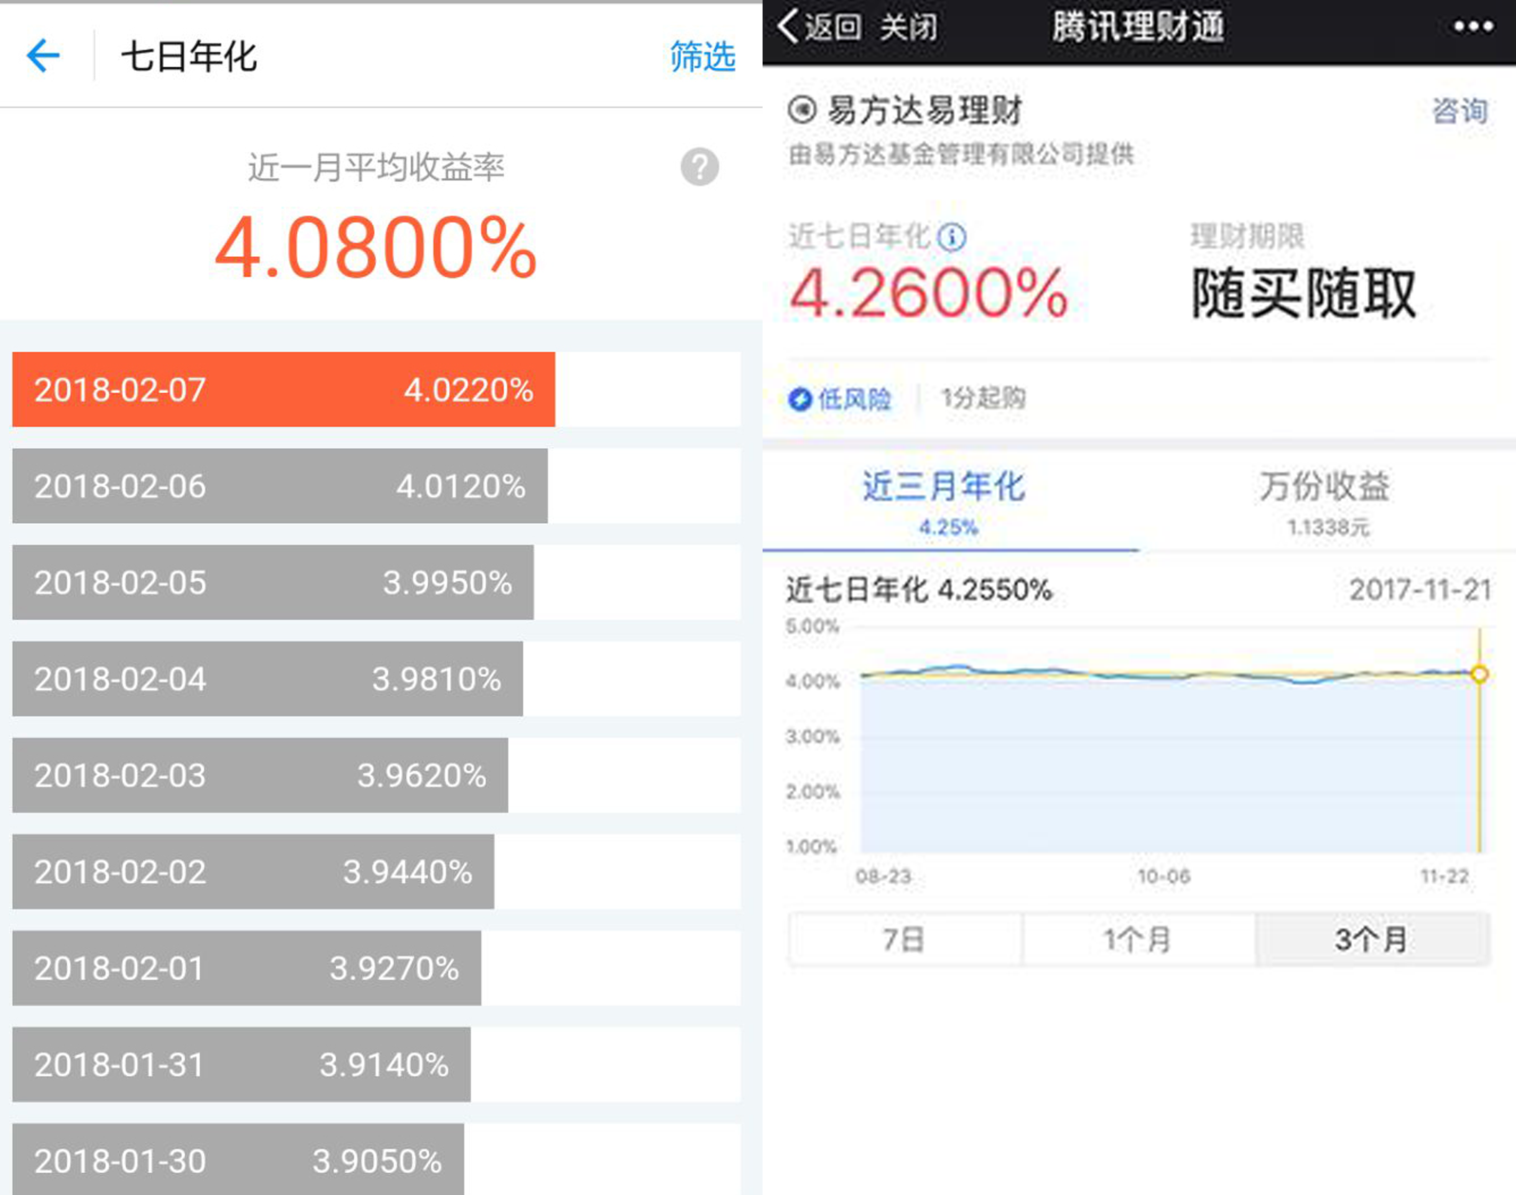Open the three-dot more menu

[1473, 27]
